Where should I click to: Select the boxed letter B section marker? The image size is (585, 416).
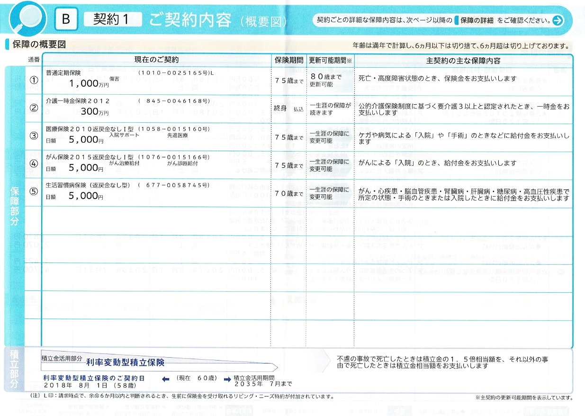click(x=66, y=19)
